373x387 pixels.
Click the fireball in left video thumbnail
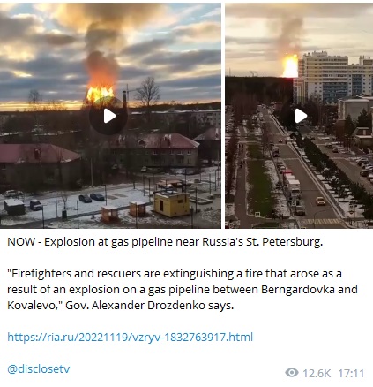pos(101,93)
